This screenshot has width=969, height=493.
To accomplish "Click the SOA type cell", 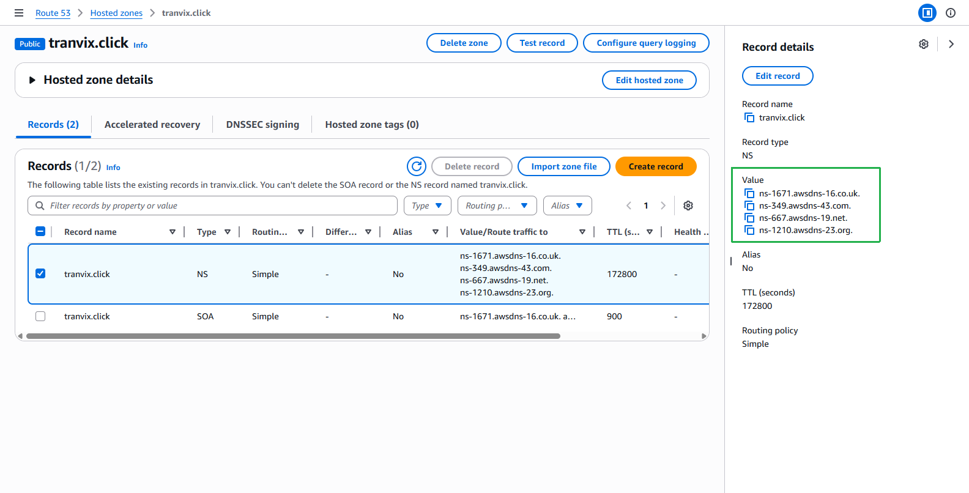I will coord(206,316).
